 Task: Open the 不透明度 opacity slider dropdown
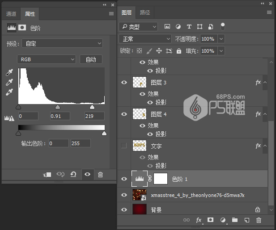point(221,39)
